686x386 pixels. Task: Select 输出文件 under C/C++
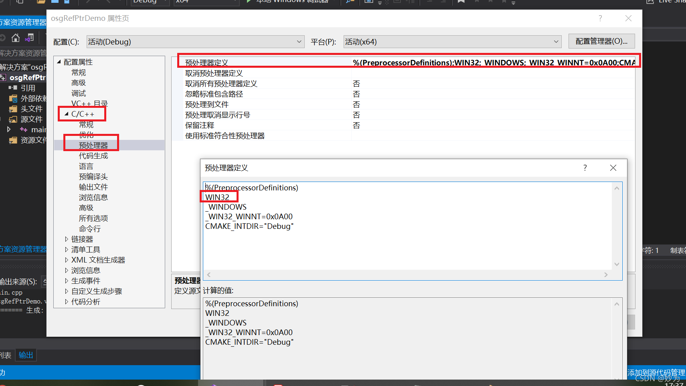point(93,187)
